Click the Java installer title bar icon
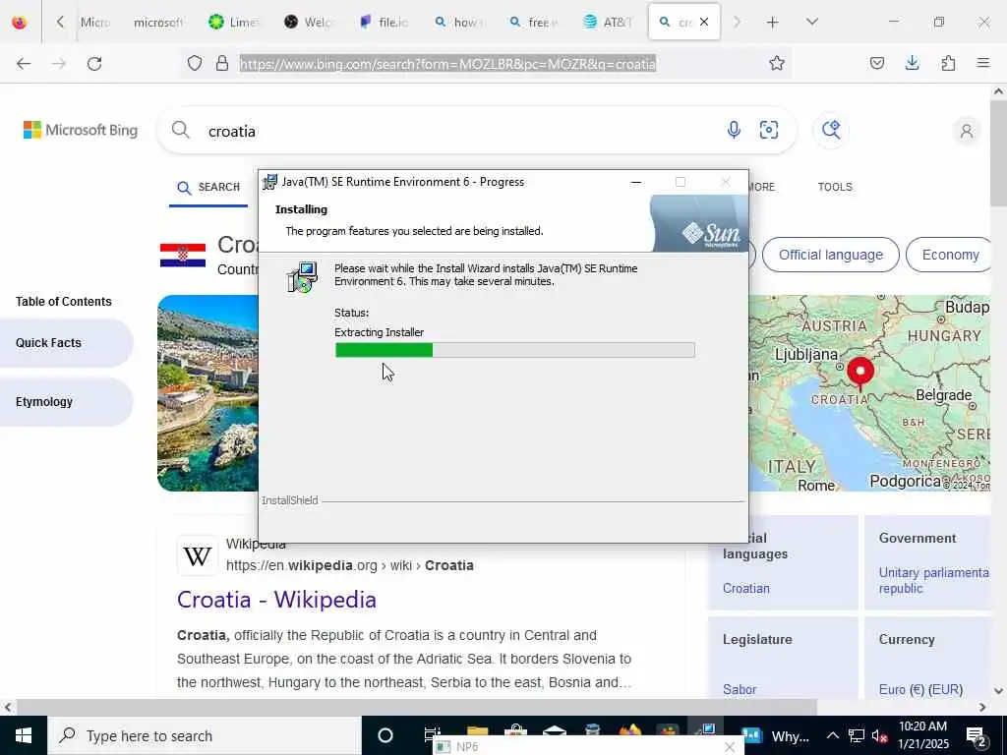Screen dimensions: 1007x755 pyautogui.click(x=270, y=182)
